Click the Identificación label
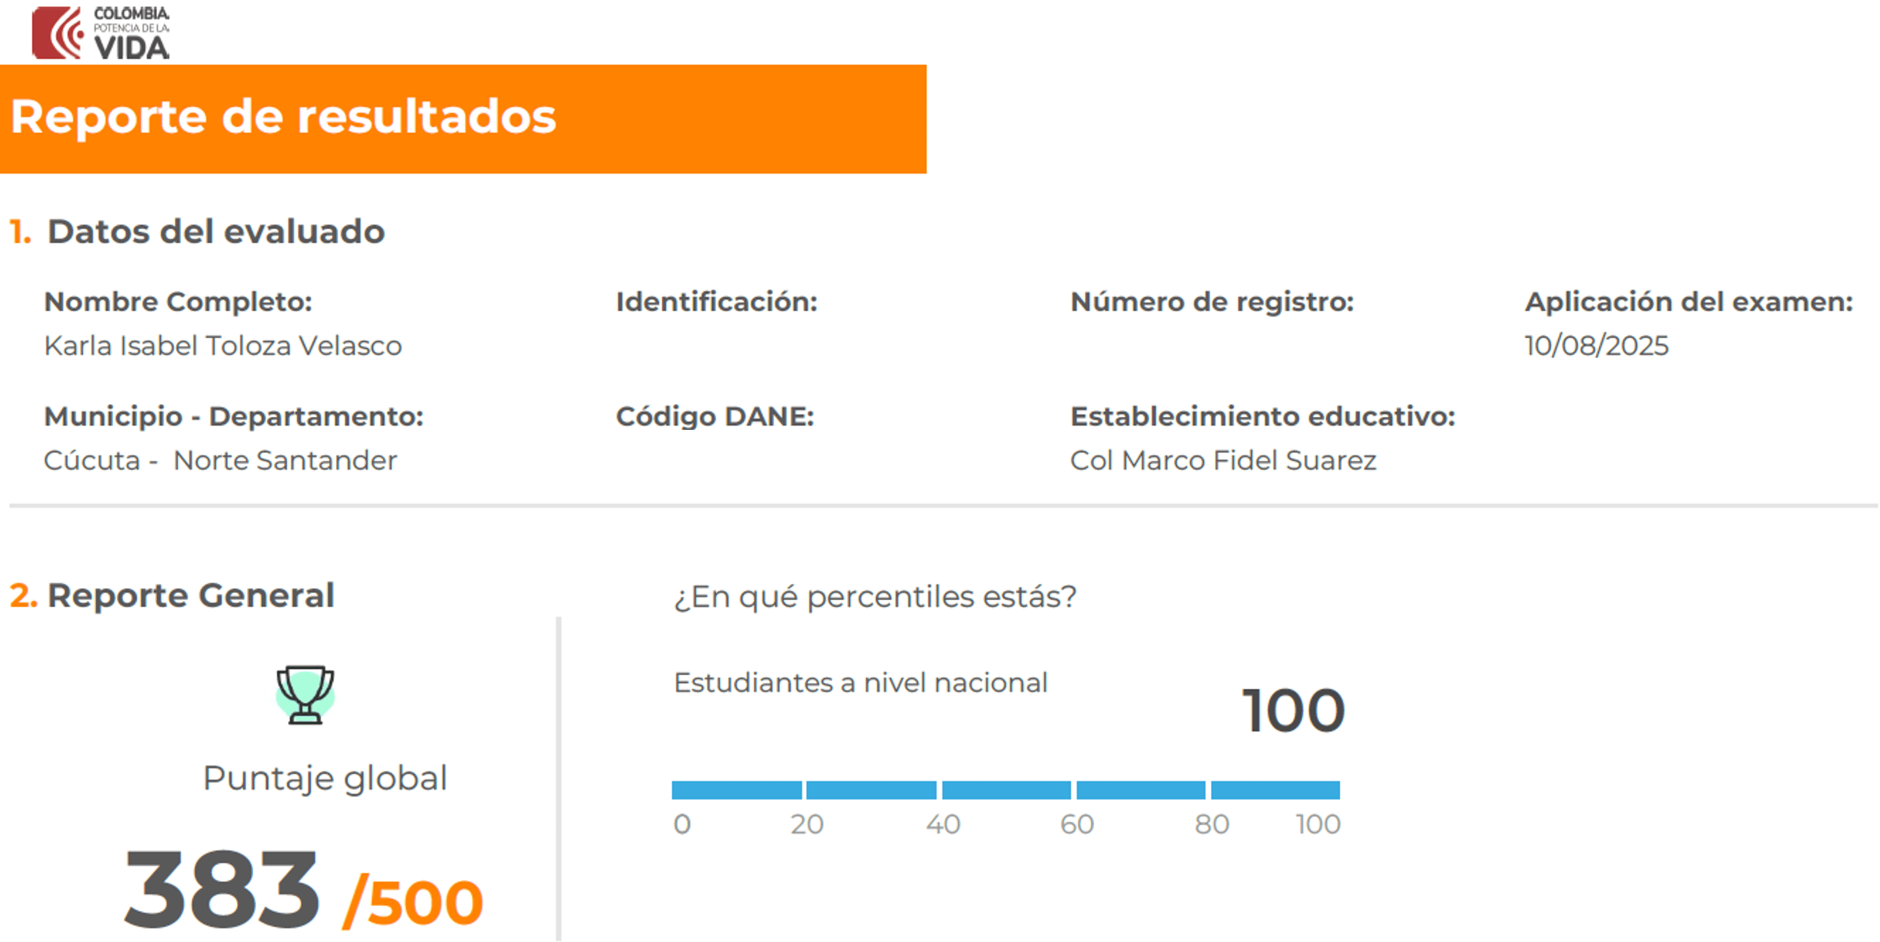This screenshot has height=942, width=1880. pyautogui.click(x=716, y=302)
